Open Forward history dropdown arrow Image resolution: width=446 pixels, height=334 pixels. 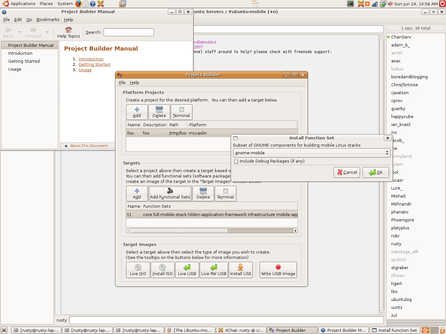47,32
